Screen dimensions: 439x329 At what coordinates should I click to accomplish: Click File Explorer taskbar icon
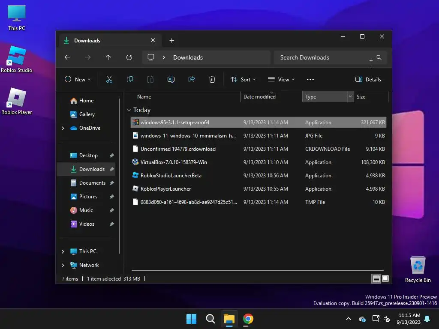(x=229, y=319)
